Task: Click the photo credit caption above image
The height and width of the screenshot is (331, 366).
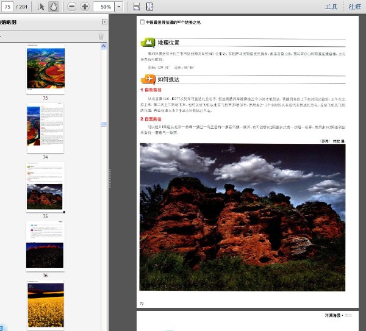Action: pos(332,141)
